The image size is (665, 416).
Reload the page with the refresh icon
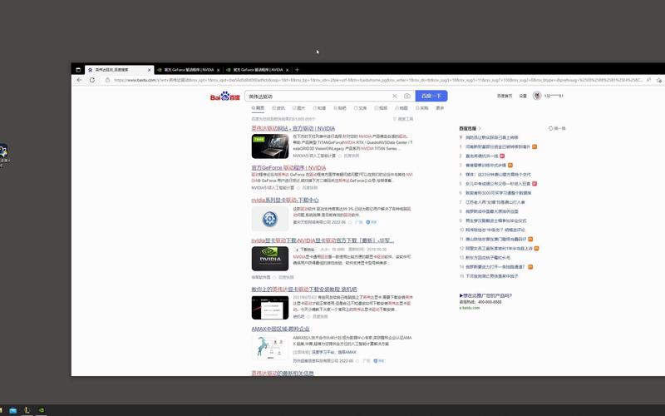92,80
